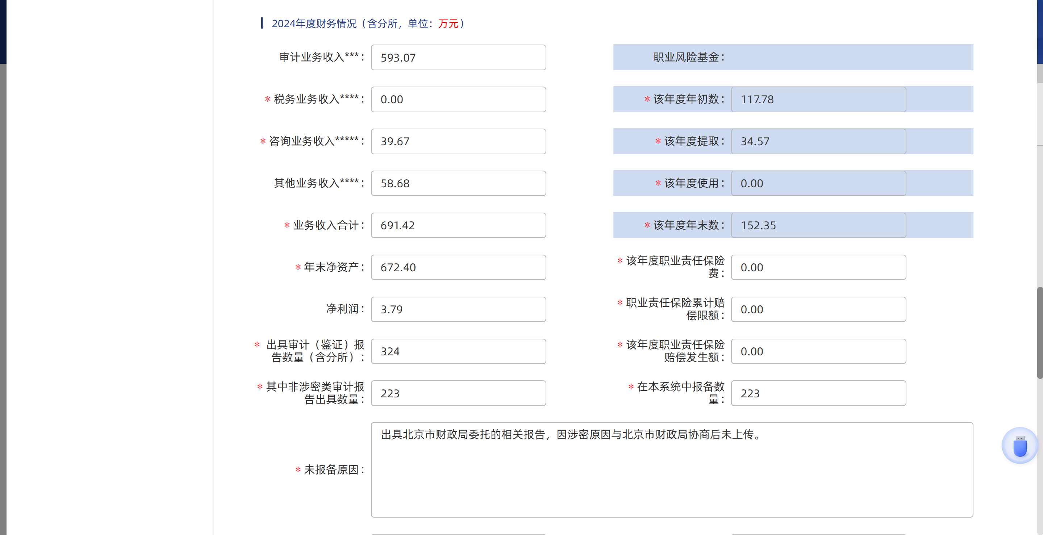Focus the total business income field showing 691.42
This screenshot has width=1043, height=535.
click(458, 225)
